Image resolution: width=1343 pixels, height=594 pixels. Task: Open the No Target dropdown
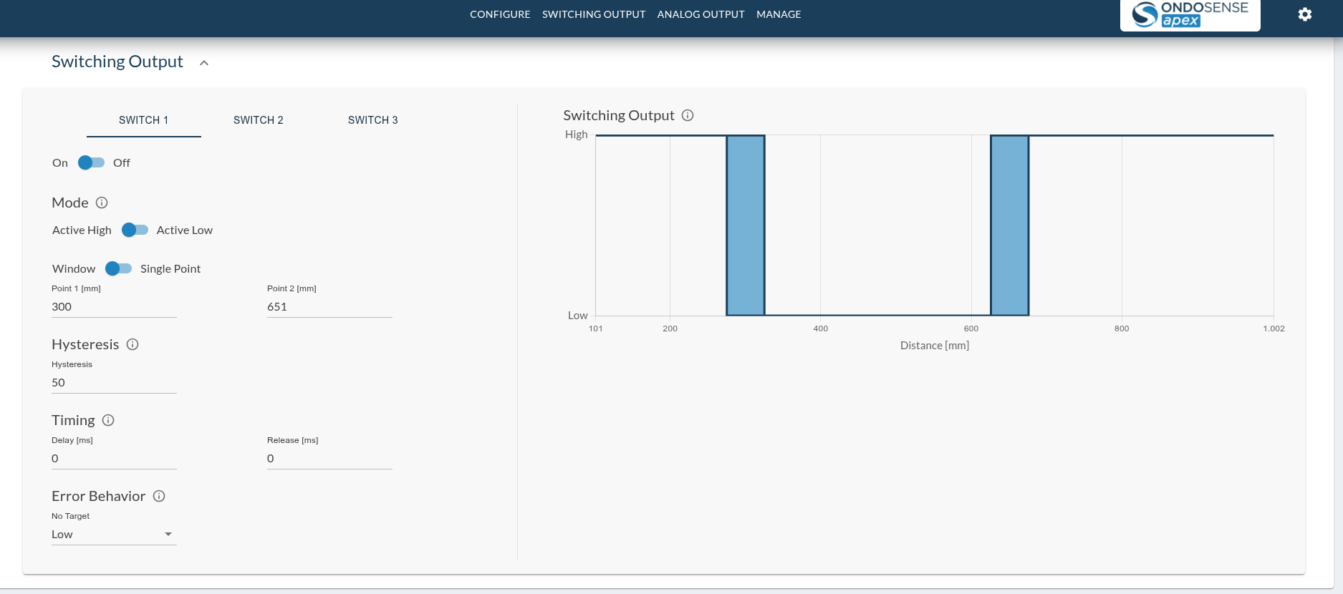[114, 535]
